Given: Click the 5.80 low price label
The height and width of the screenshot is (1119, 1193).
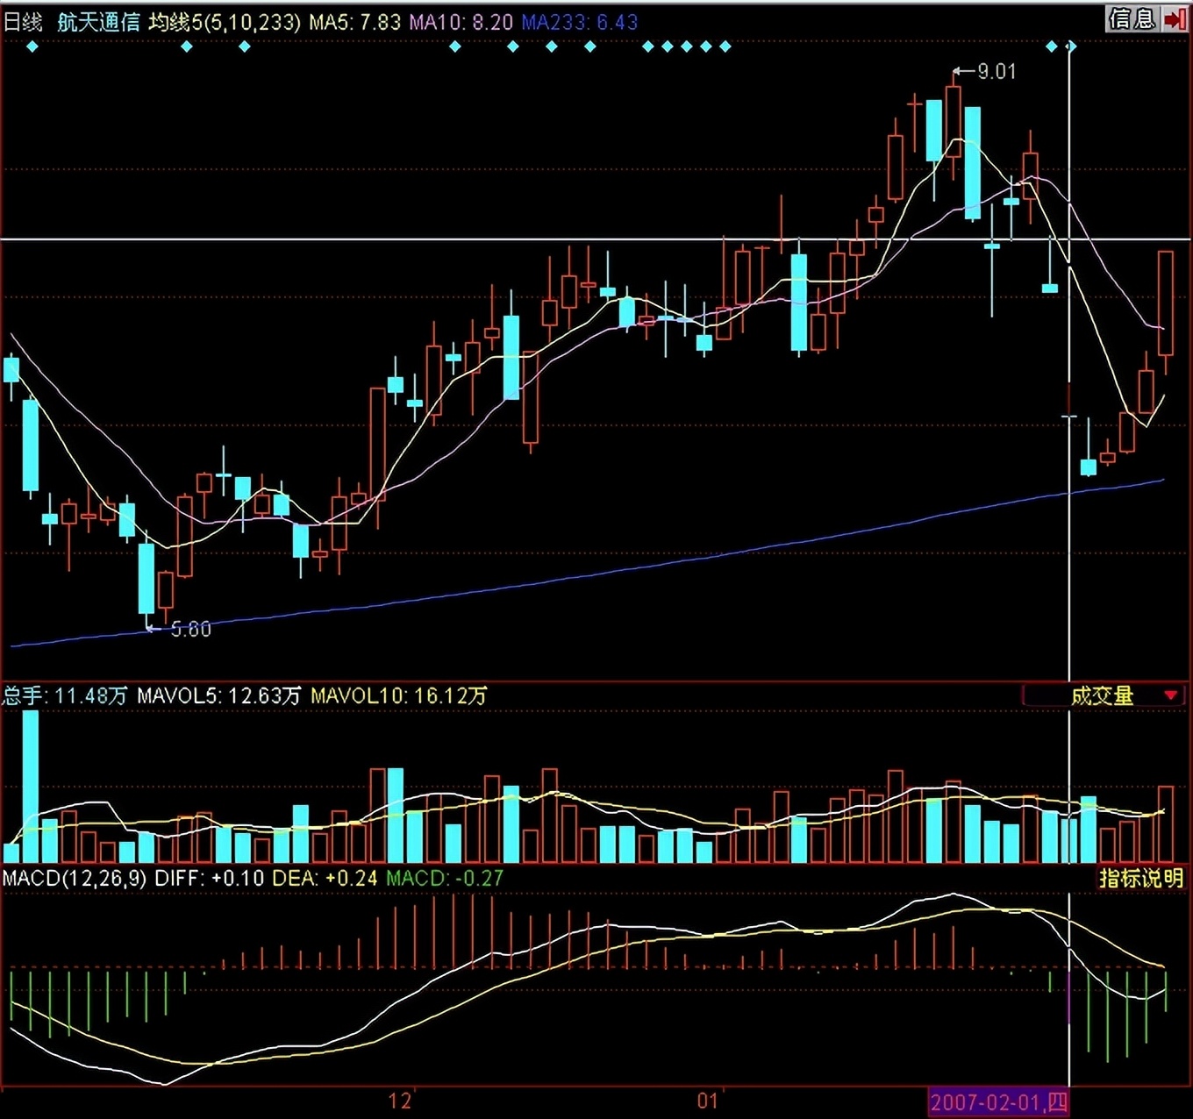Looking at the screenshot, I should pos(190,629).
